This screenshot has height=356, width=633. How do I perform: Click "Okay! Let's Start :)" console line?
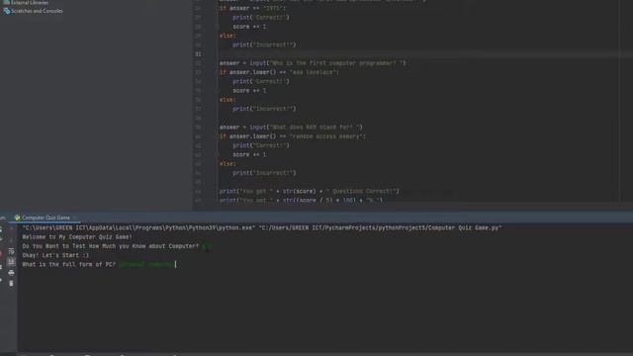(x=55, y=255)
